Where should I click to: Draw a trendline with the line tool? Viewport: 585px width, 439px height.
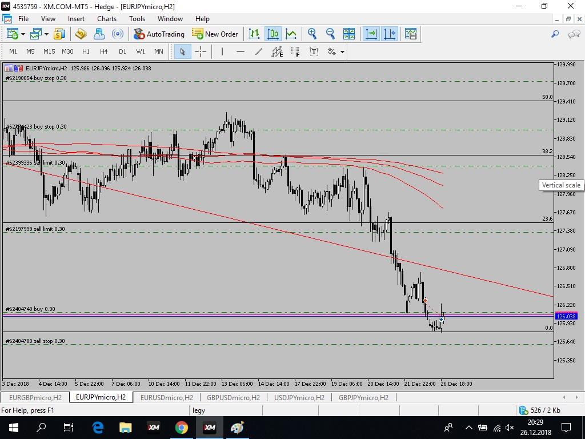pos(259,51)
